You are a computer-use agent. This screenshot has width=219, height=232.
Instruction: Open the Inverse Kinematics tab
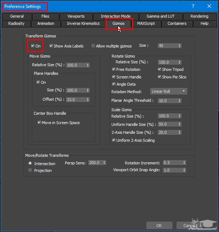(x=83, y=23)
